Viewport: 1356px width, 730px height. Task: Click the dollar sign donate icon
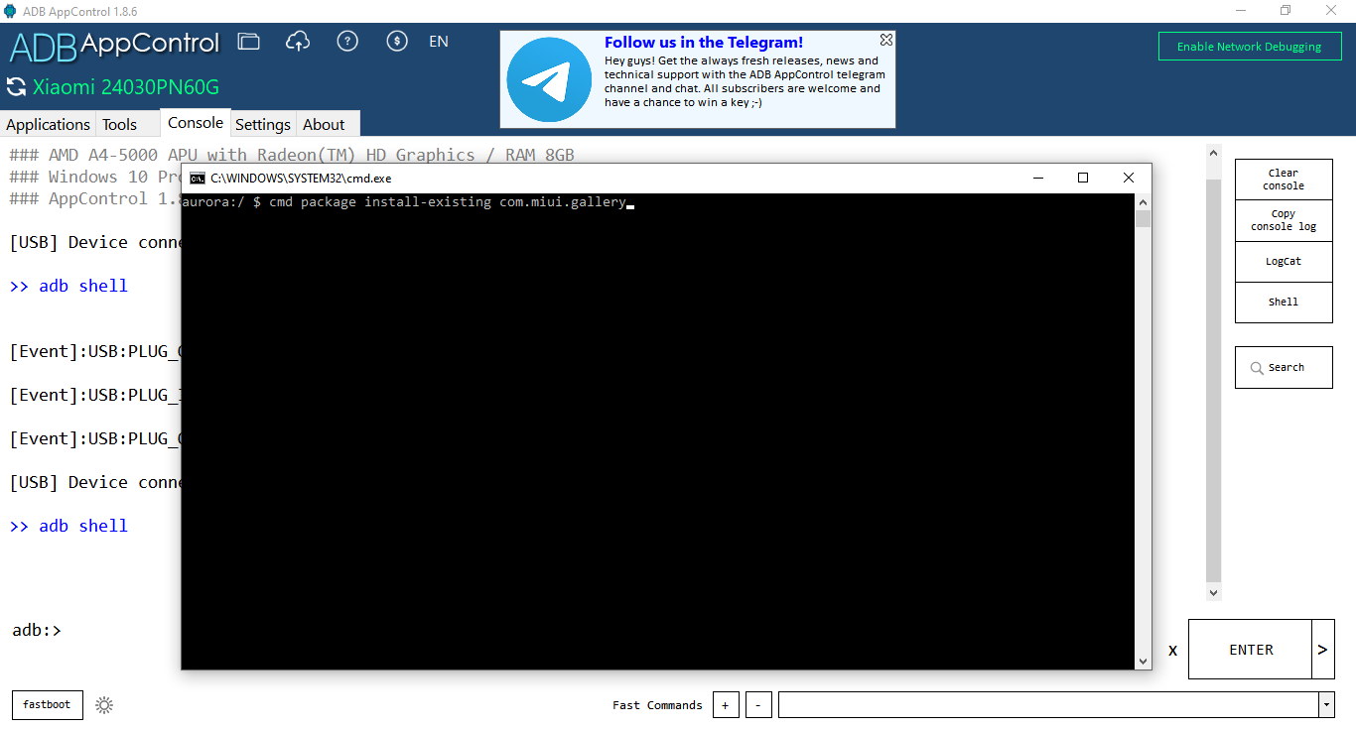397,42
